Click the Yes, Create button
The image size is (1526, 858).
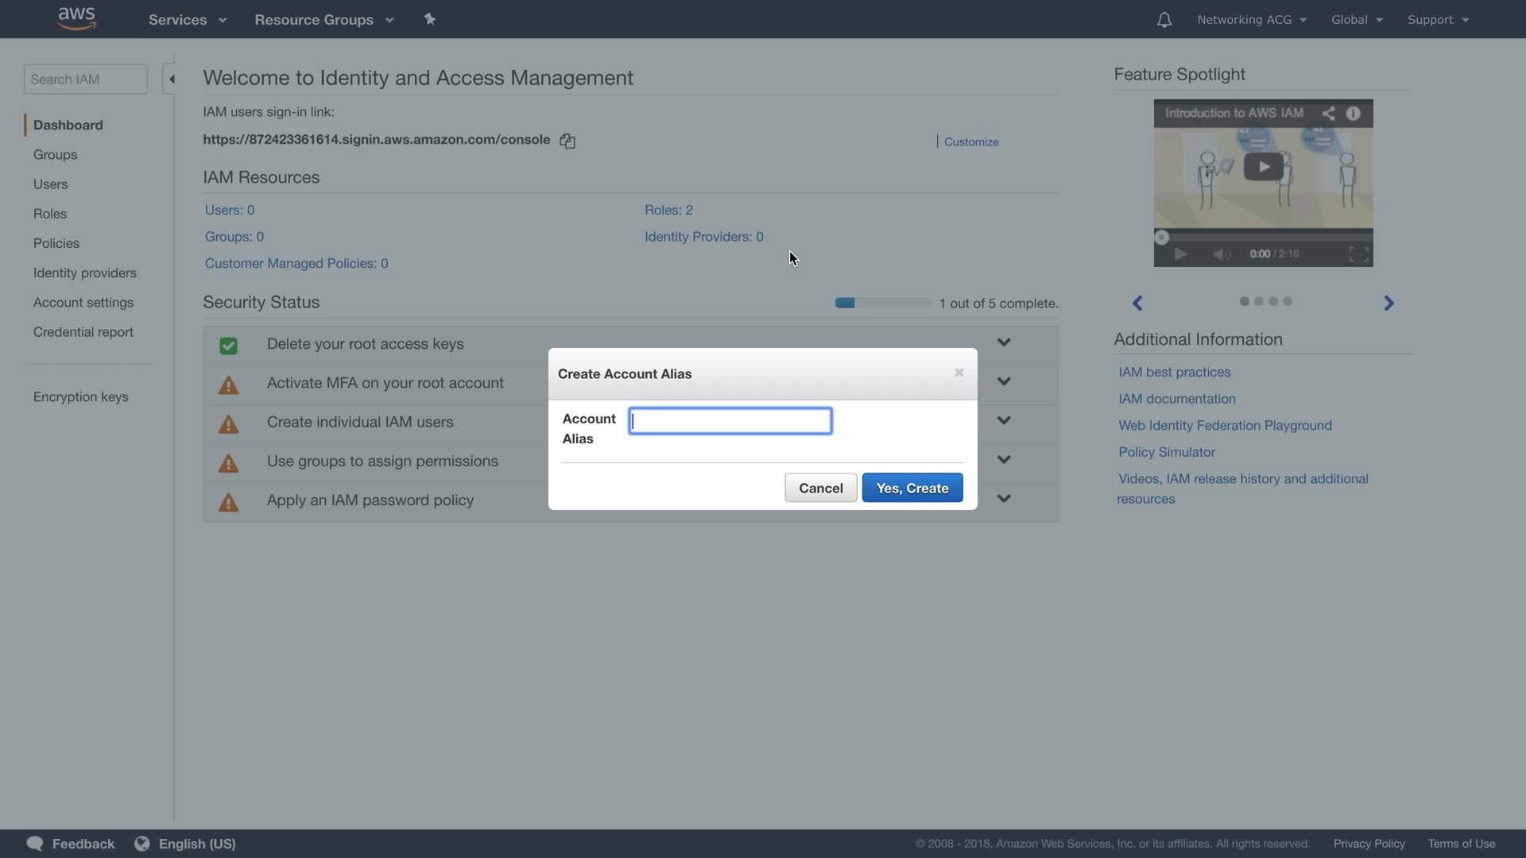(x=912, y=488)
